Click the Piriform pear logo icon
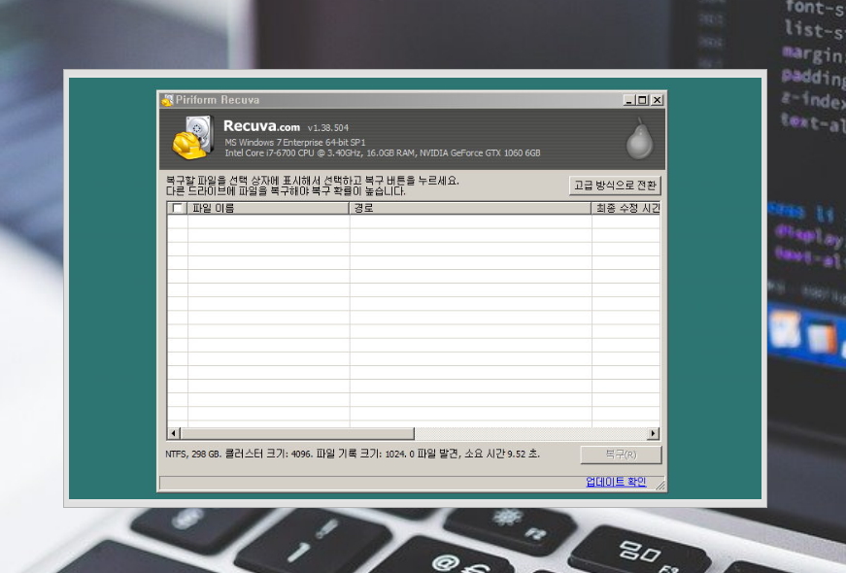Screen dimensions: 846x573 640,139
